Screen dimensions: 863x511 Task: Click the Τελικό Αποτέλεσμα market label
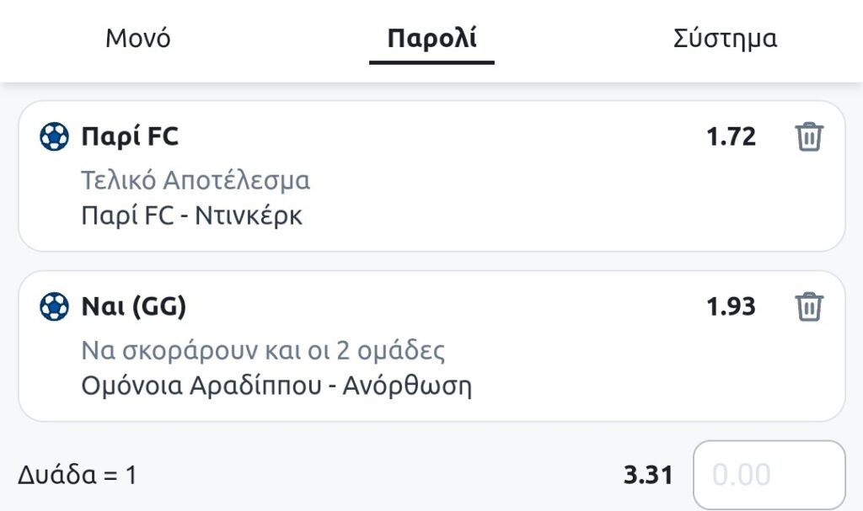point(196,180)
